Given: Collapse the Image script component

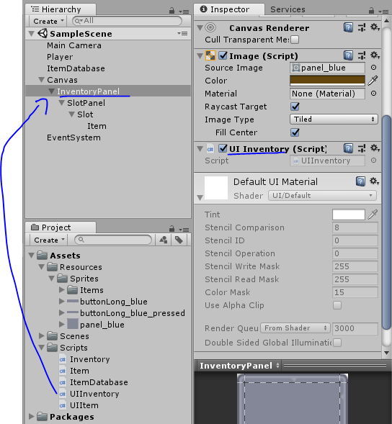Looking at the screenshot, I should [200, 56].
